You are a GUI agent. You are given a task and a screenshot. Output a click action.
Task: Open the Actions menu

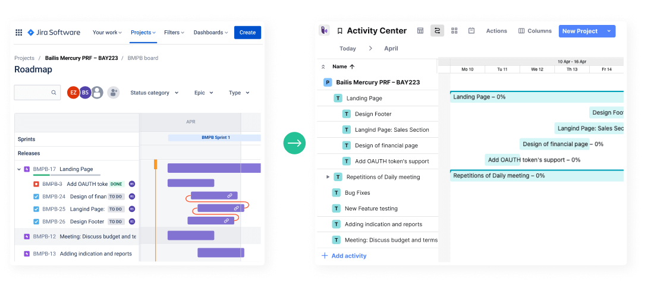(496, 31)
